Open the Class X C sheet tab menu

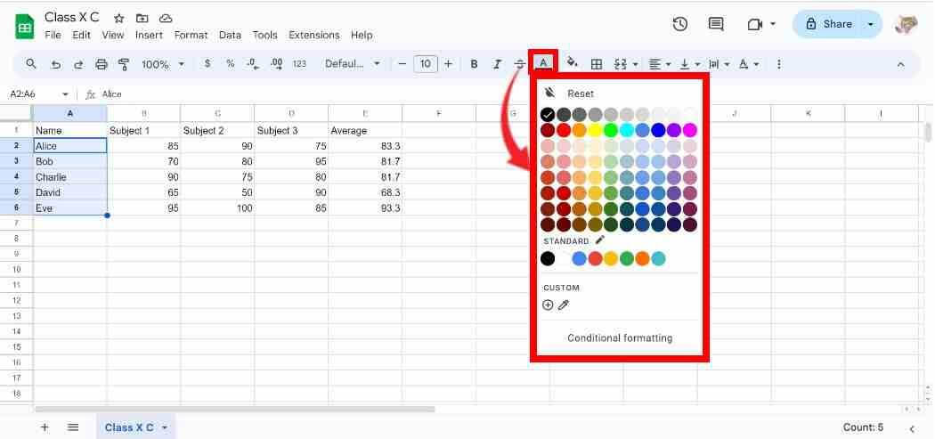165,427
